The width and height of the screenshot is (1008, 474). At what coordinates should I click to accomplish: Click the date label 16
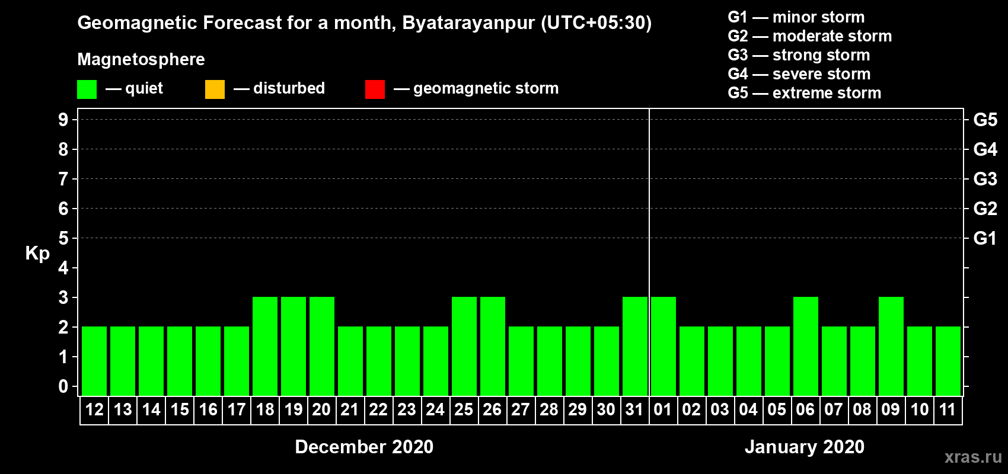208,409
